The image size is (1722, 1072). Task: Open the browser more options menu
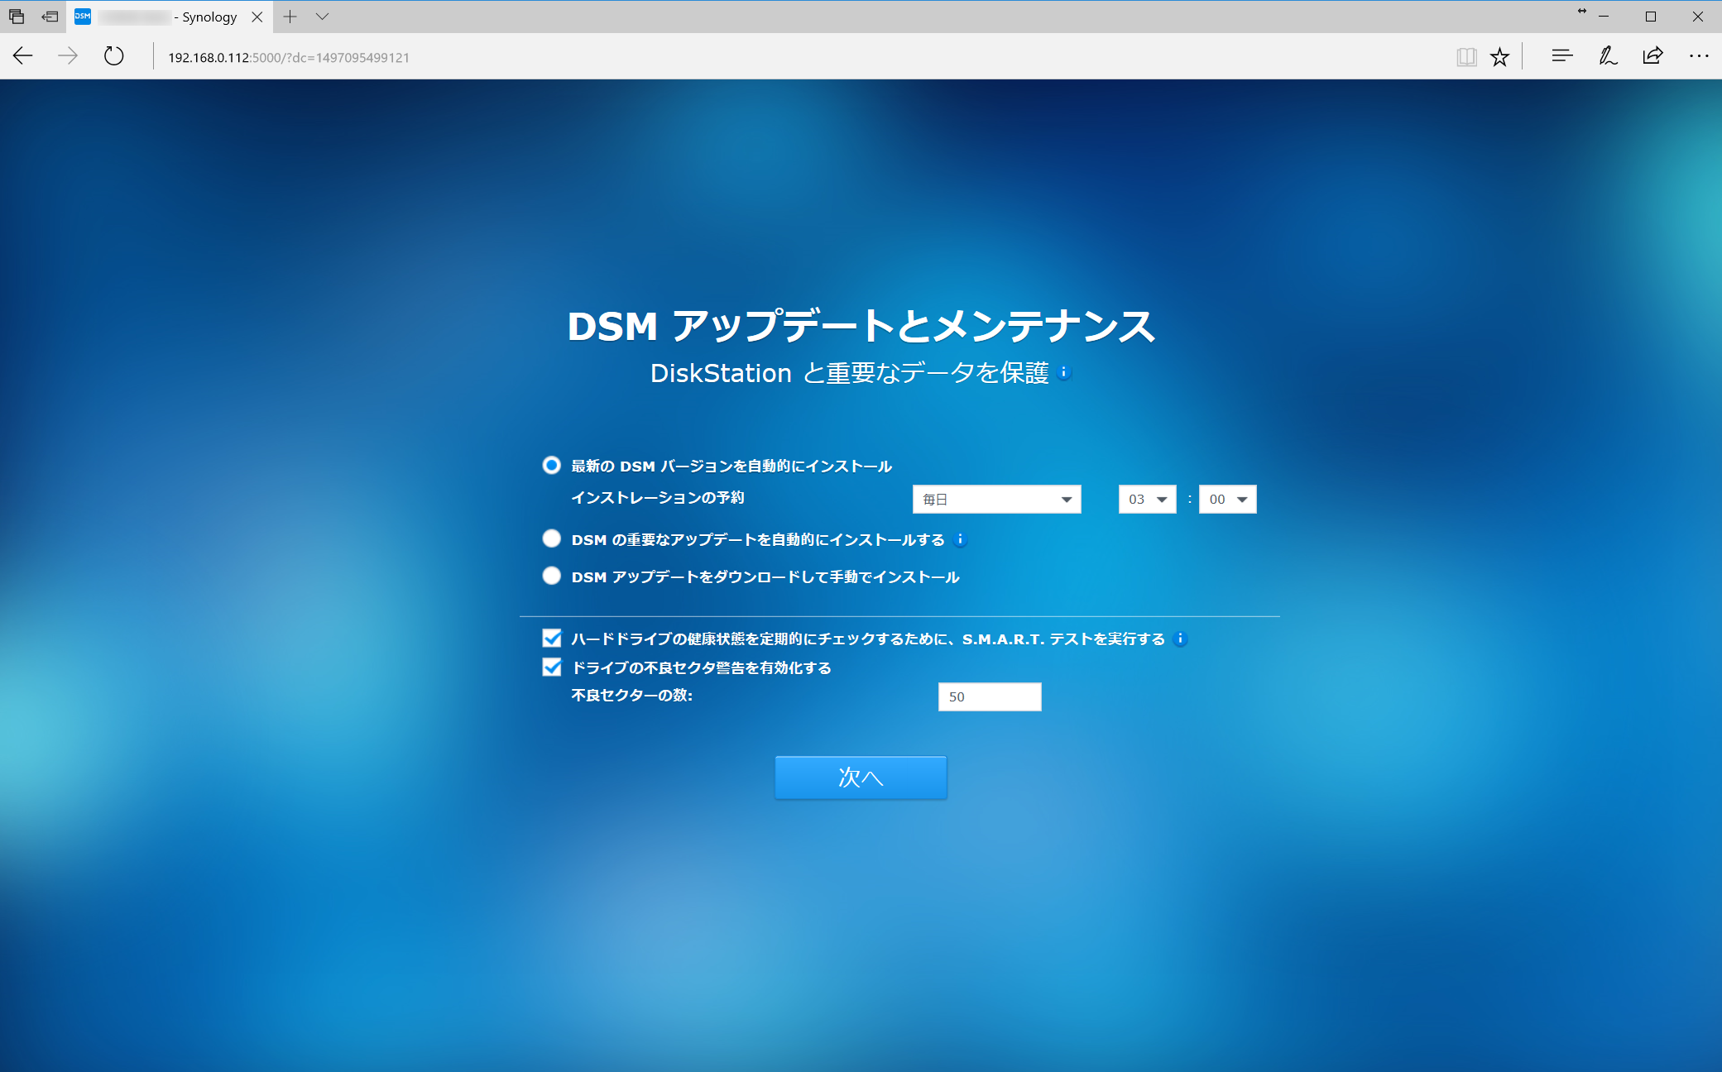coord(1698,56)
